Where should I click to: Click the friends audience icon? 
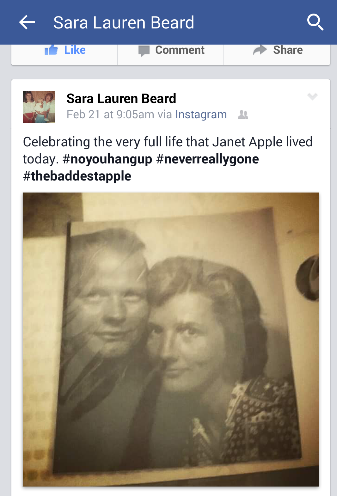tap(243, 114)
